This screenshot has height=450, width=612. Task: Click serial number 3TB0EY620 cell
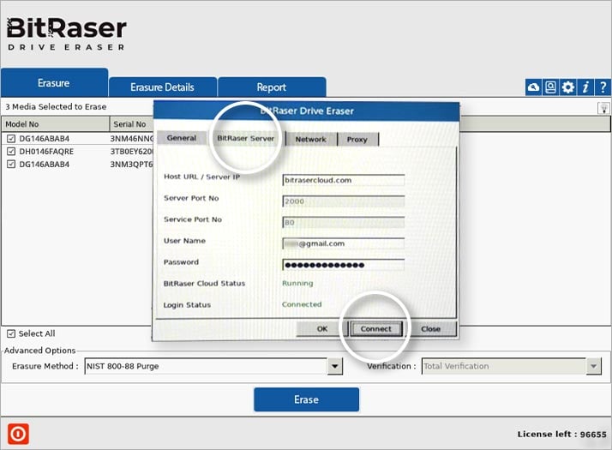pos(131,152)
